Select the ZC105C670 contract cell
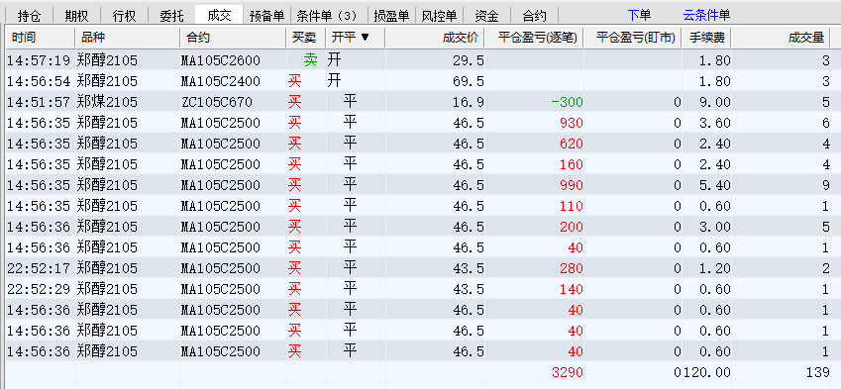841x389 pixels. tap(217, 102)
